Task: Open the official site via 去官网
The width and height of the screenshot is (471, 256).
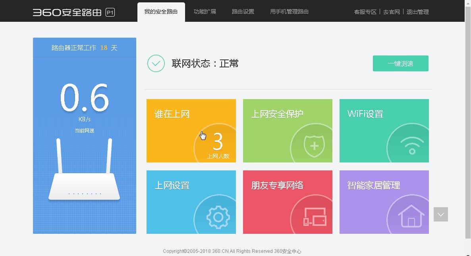Action: coord(391,12)
